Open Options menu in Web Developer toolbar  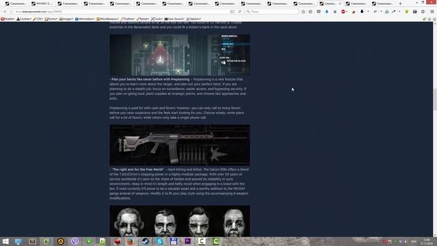click(x=193, y=19)
